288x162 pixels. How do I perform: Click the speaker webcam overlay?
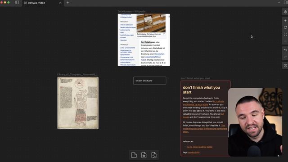[255, 122]
